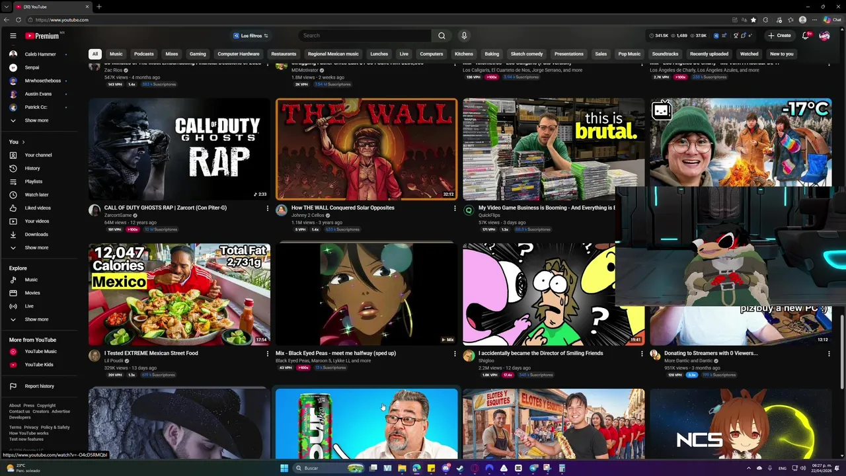This screenshot has height=476, width=846.
Task: Click the browser back arrow
Action: 7,20
